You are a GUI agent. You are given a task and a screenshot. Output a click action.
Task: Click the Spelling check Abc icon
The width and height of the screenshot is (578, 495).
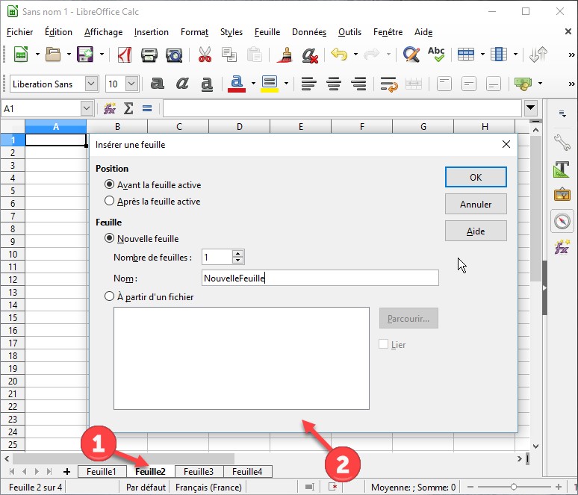click(x=435, y=55)
